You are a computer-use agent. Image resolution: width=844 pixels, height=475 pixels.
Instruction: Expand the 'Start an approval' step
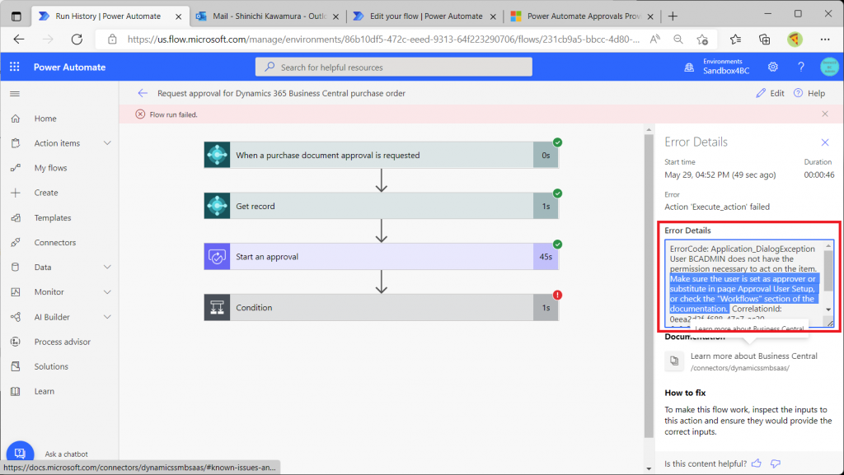tap(381, 257)
